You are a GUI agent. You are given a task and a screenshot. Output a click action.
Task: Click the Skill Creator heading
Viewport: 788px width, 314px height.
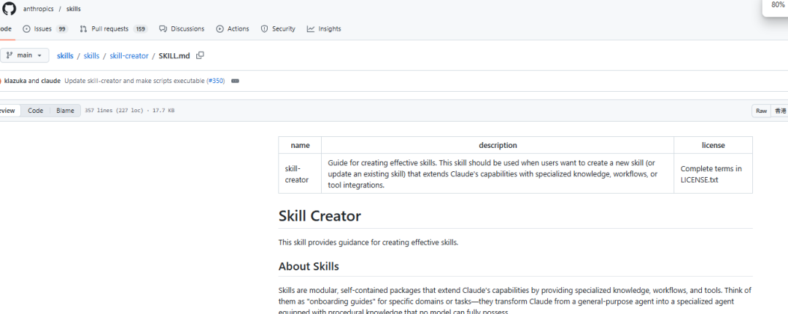point(320,216)
